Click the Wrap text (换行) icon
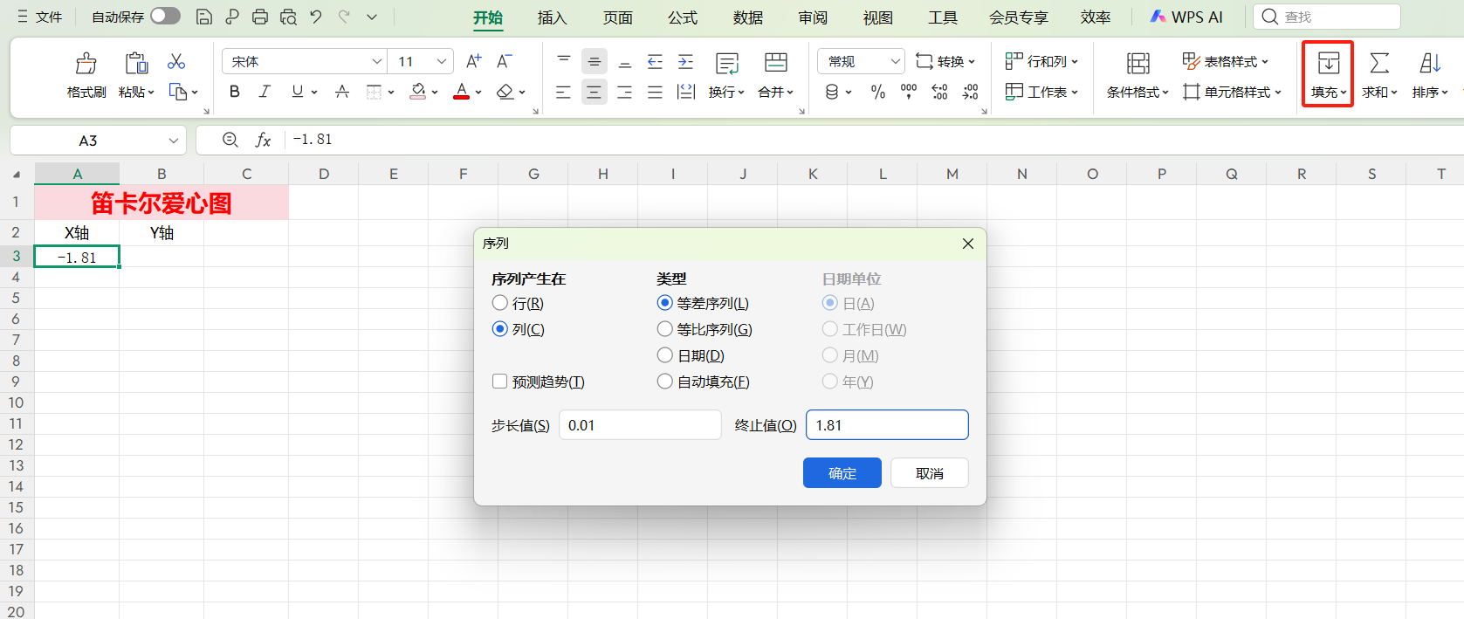Viewport: 1464px width, 619px height. [x=726, y=63]
